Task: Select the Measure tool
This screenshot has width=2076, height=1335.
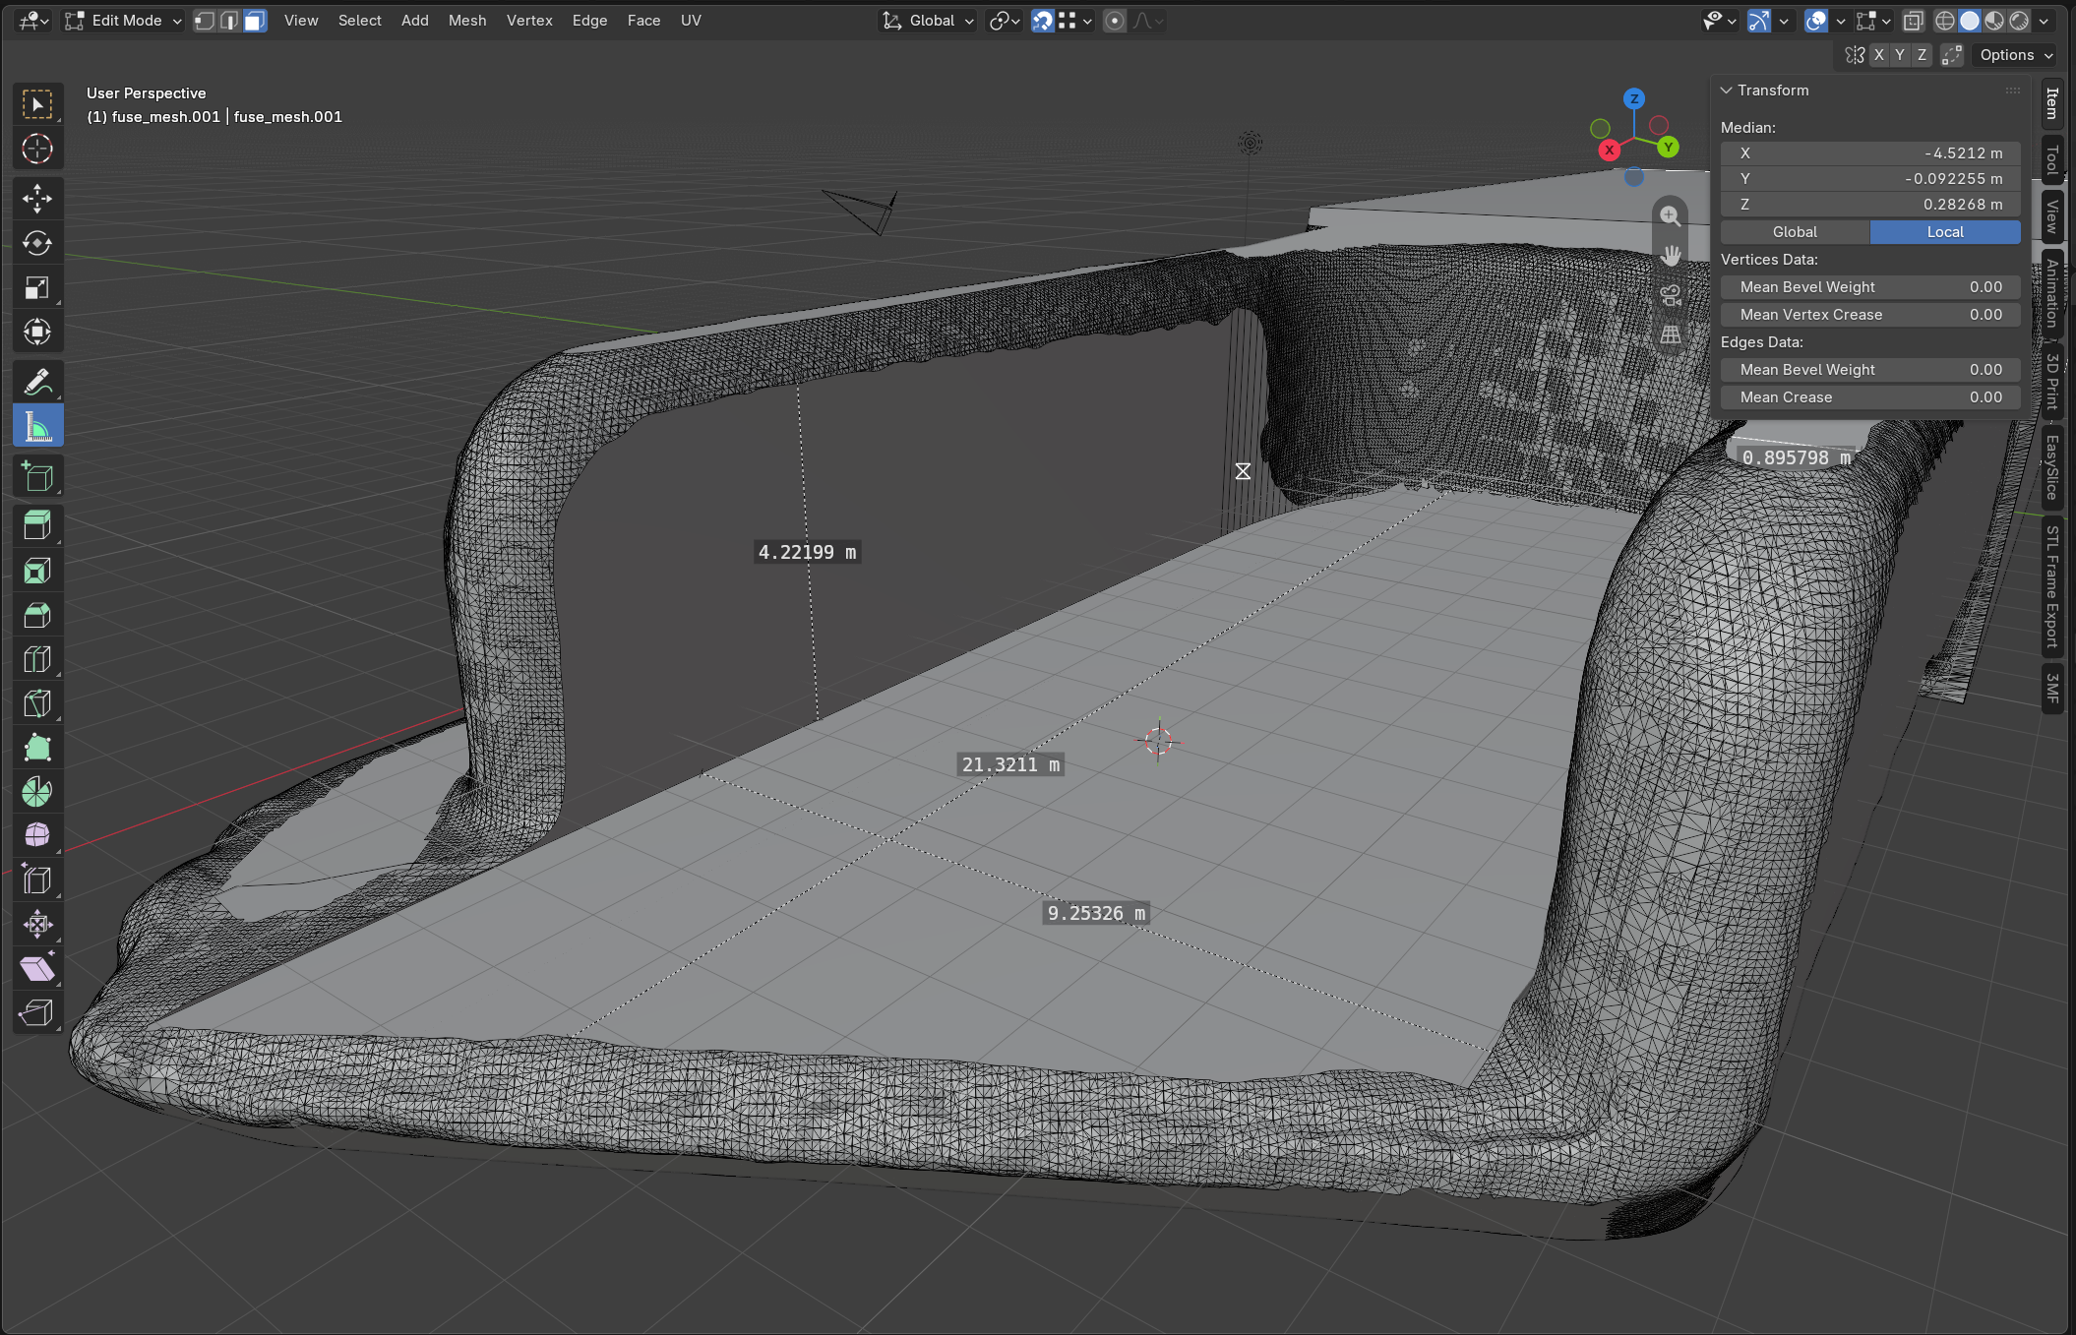Action: (x=37, y=426)
